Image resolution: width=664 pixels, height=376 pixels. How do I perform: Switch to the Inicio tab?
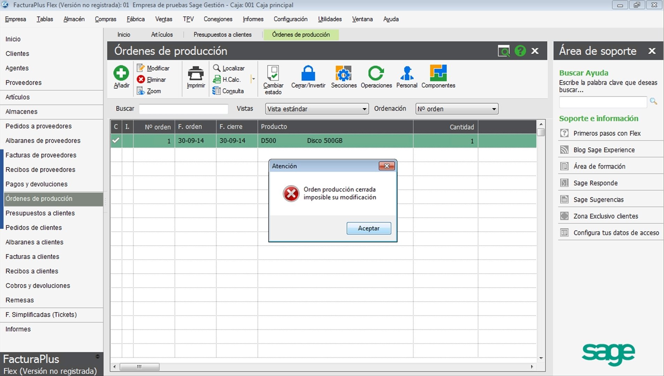coord(124,34)
